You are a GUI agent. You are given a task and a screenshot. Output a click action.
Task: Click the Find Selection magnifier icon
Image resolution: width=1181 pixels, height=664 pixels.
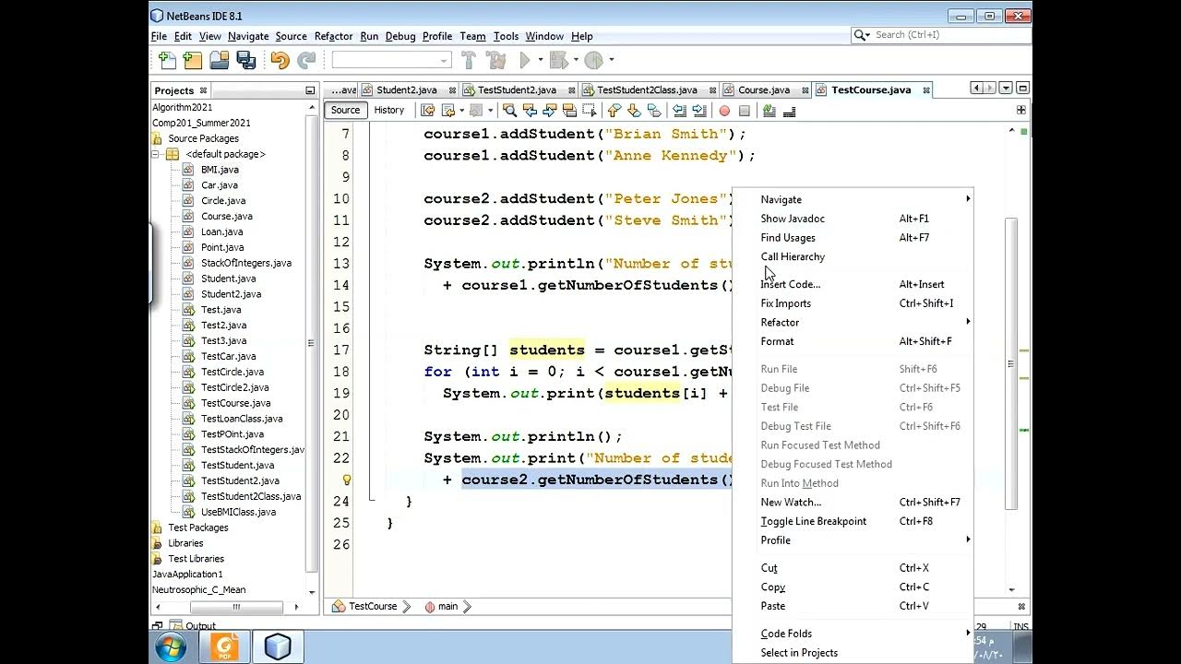(509, 110)
